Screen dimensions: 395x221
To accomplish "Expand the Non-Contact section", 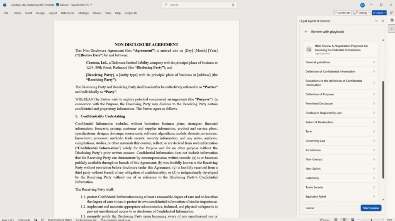I will (x=340, y=160).
